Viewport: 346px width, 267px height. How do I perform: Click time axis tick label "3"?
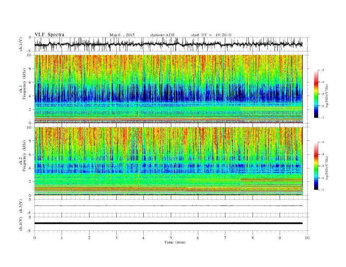(116, 238)
